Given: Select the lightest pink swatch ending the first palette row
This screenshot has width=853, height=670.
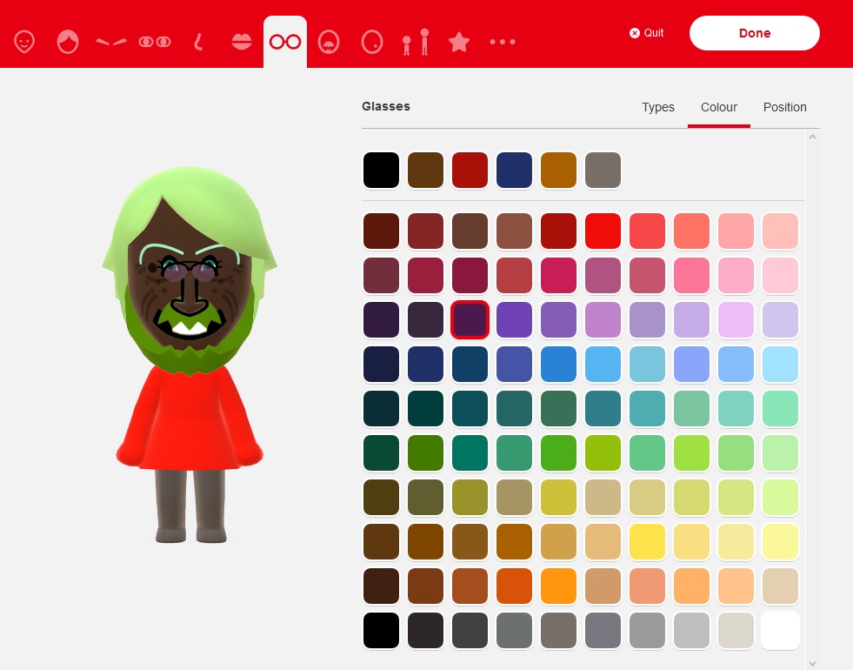Looking at the screenshot, I should coord(780,231).
